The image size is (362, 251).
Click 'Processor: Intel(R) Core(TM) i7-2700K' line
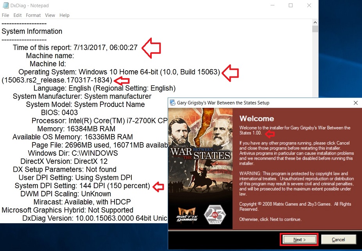[x=100, y=121]
